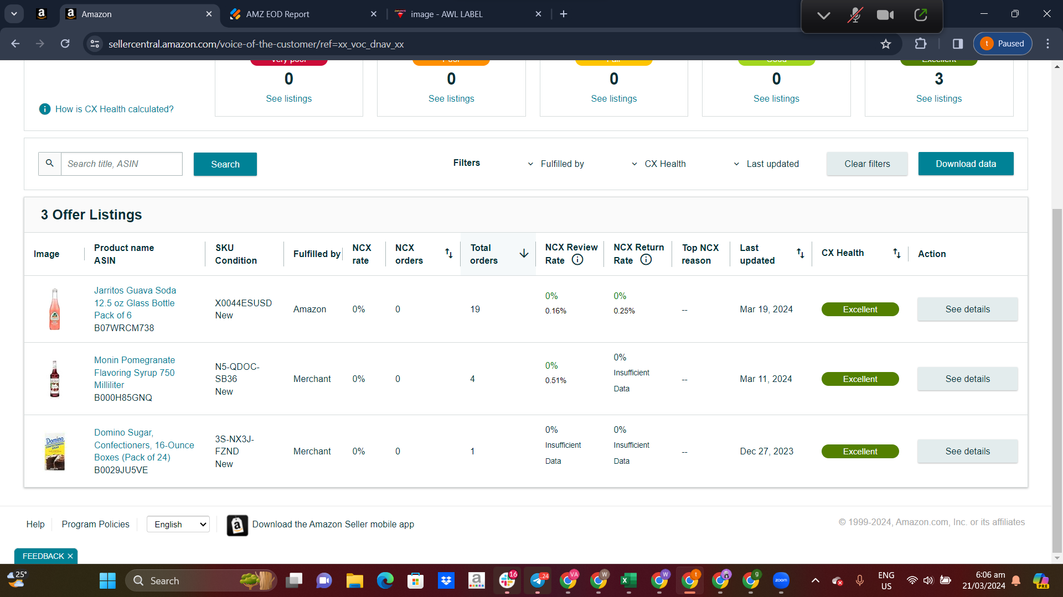Open the NCX Review Rate info tooltip
This screenshot has height=597, width=1063.
(x=577, y=260)
